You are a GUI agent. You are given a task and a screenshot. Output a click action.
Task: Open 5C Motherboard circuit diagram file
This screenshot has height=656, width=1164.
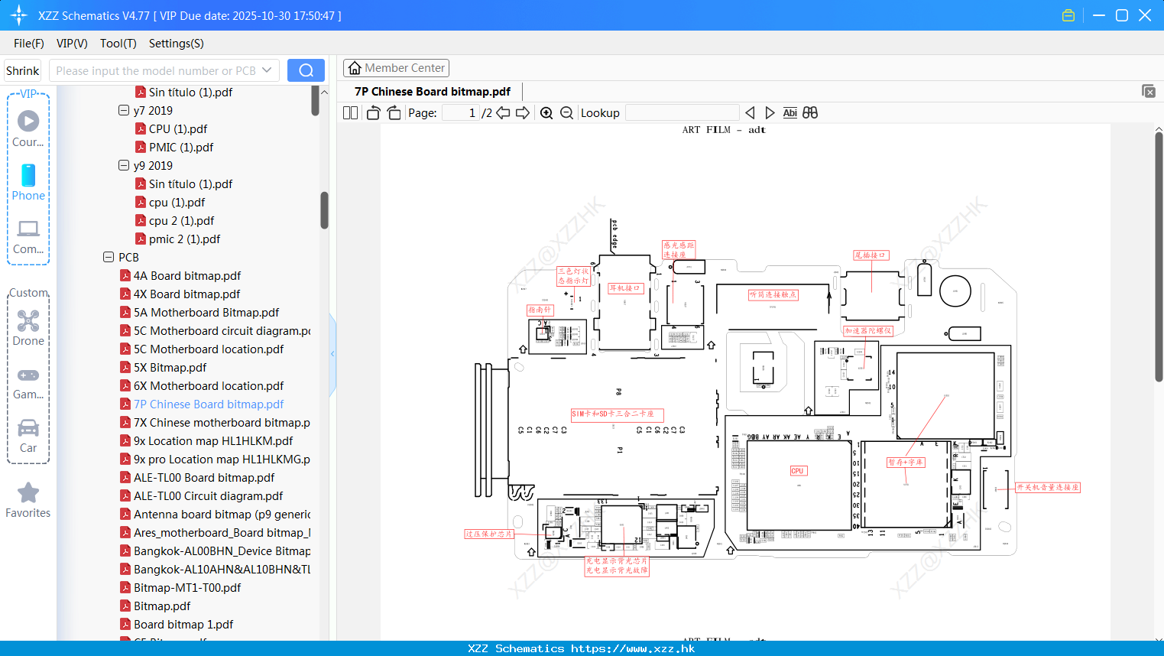[x=222, y=330]
